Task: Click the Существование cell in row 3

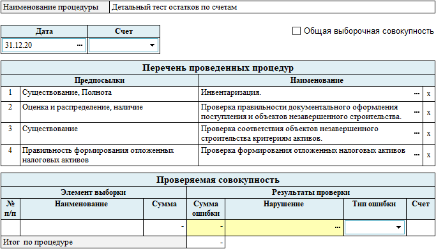Action: click(x=109, y=133)
